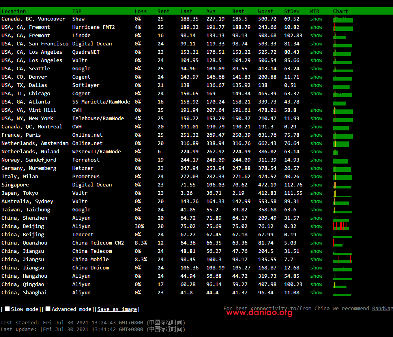Show MTR for Dallas Softlayer row

coord(316,85)
